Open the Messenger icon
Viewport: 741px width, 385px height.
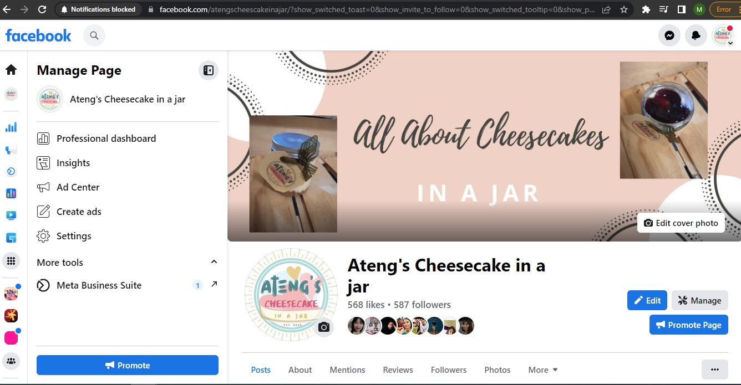669,35
